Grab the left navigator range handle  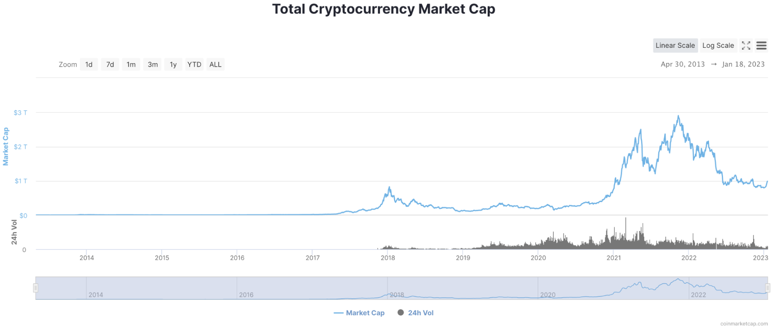pos(36,288)
